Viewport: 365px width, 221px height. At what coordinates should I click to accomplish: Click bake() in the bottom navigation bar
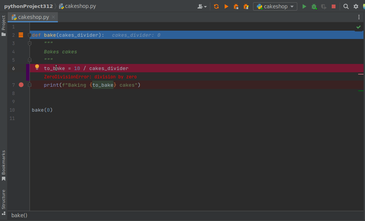click(x=19, y=215)
